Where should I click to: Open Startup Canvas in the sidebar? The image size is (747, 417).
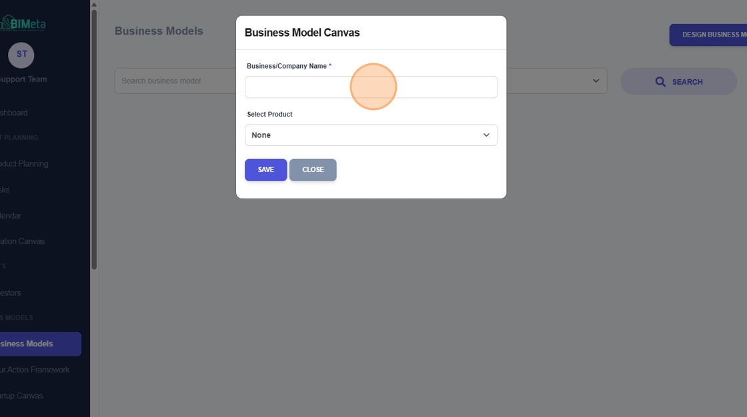[21, 396]
